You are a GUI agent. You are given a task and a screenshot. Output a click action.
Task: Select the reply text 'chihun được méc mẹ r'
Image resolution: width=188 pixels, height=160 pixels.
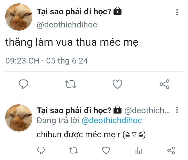(x=78, y=134)
